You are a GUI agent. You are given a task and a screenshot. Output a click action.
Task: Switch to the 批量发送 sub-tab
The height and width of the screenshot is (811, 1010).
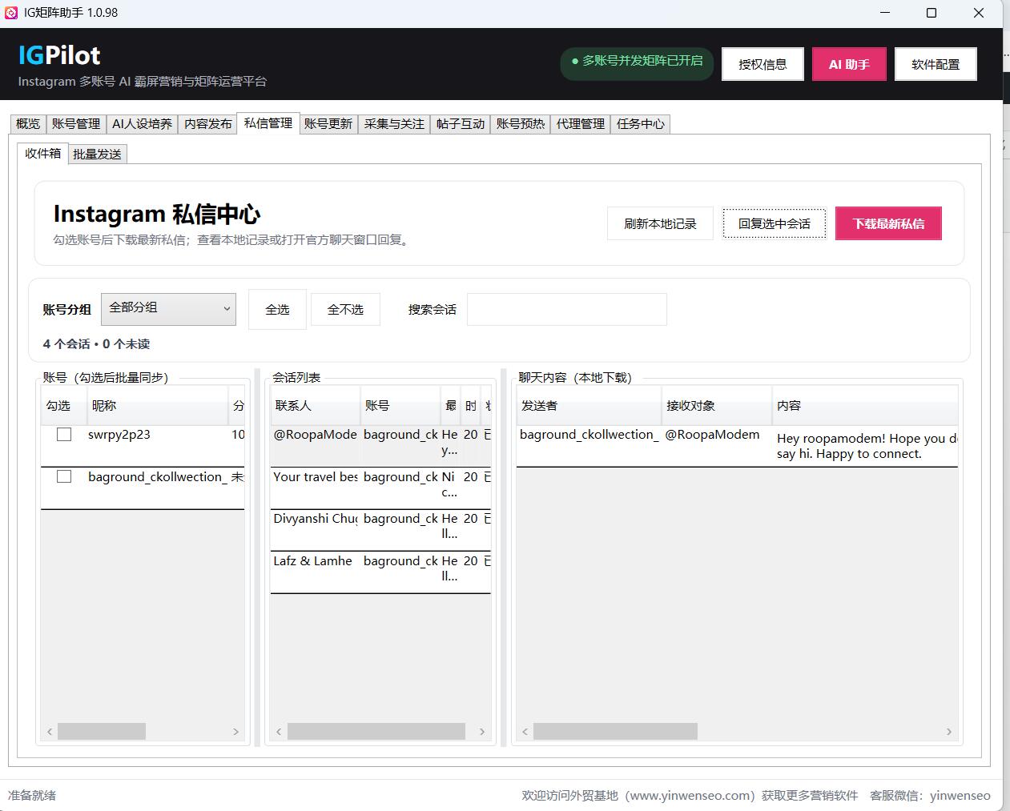(97, 154)
